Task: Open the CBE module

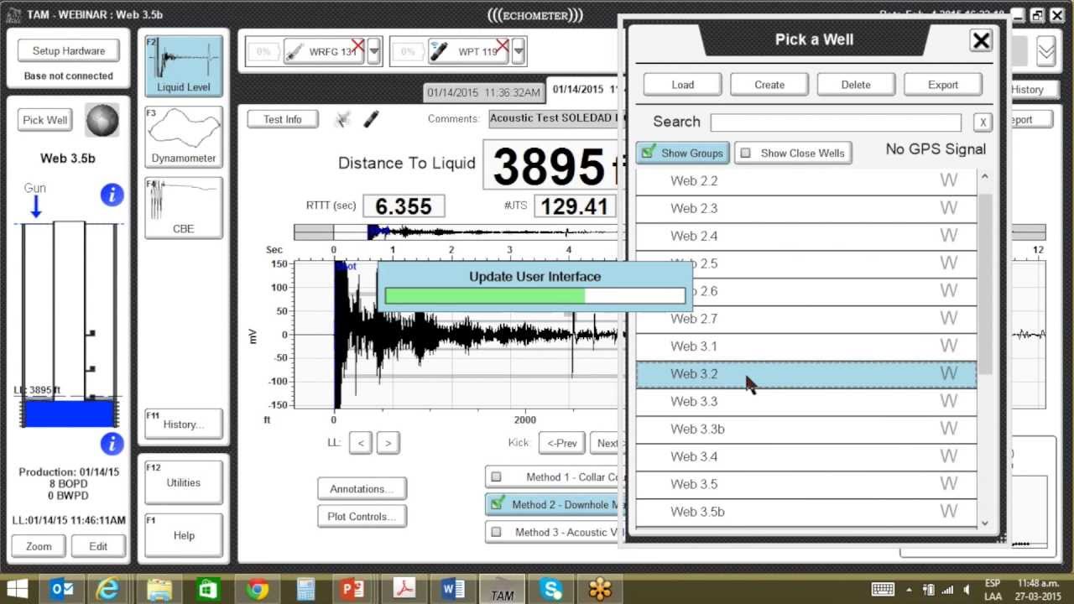Action: [x=184, y=207]
